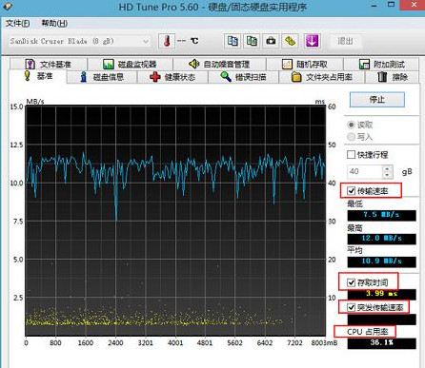Toggle the 突发传输速率 checkbox
425x368 pixels.
(x=351, y=307)
